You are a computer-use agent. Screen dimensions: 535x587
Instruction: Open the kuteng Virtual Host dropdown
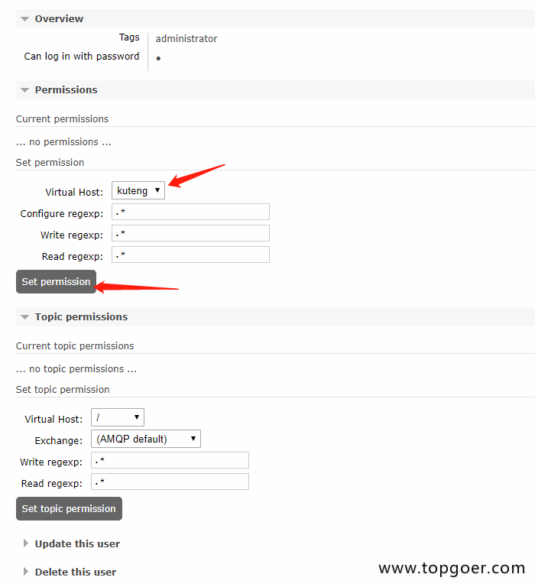click(138, 191)
